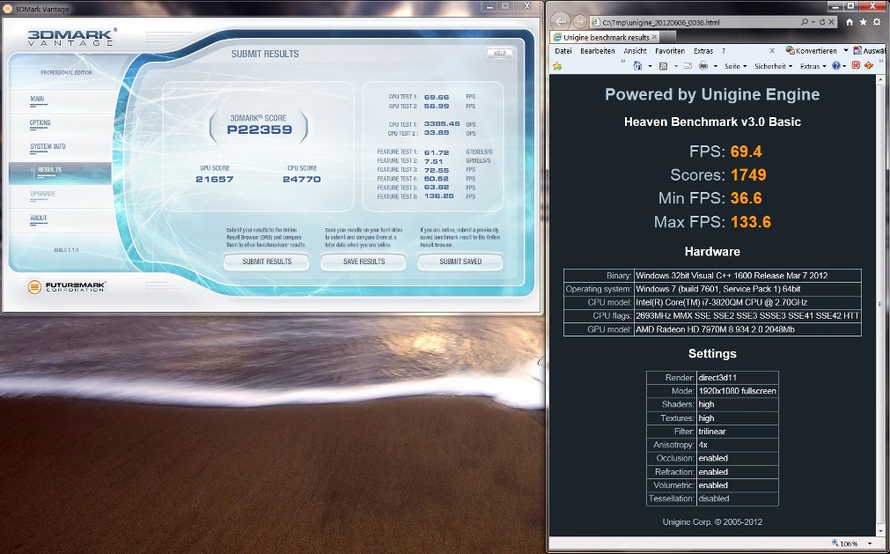Expand the address bar search dropdown arrow
This screenshot has width=890, height=554.
813,21
